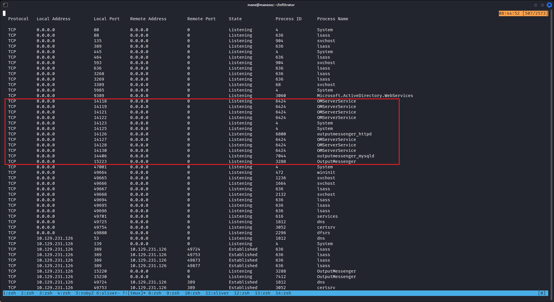This screenshot has height=302, width=554.
Task: Click the outputmessenger_httpd process name
Action: (344, 134)
